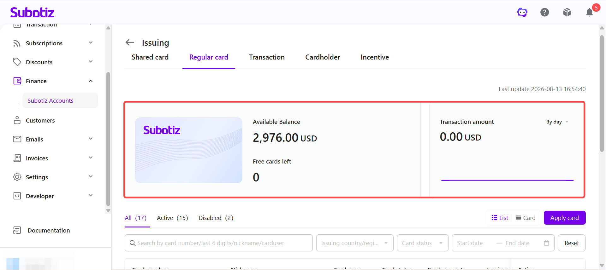Click the Subscriptions feed icon

pyautogui.click(x=17, y=43)
